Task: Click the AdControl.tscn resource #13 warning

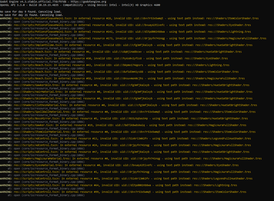Action: coord(125,138)
